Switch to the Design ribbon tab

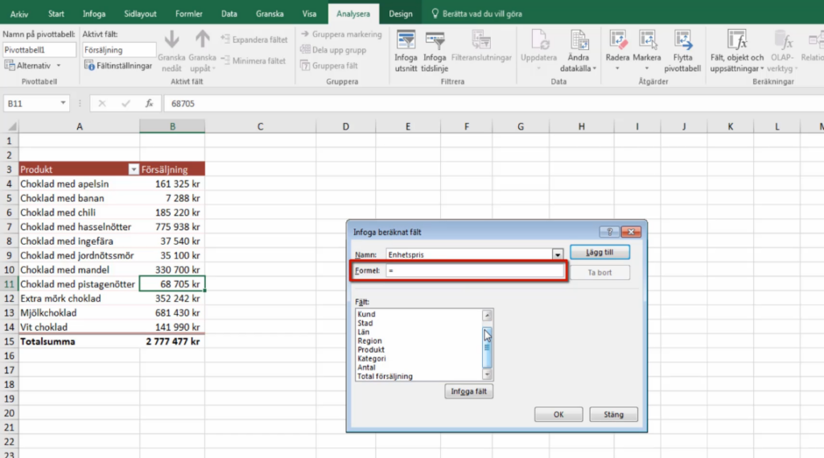tap(401, 14)
